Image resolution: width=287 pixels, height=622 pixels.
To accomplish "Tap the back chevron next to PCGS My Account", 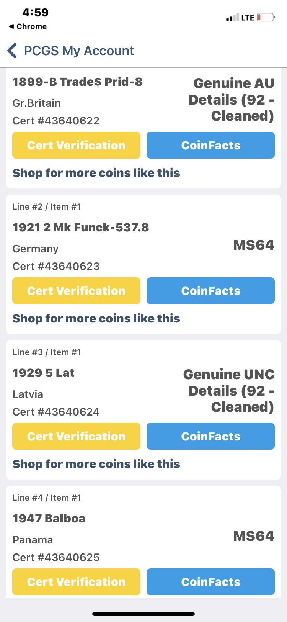I will (x=12, y=51).
